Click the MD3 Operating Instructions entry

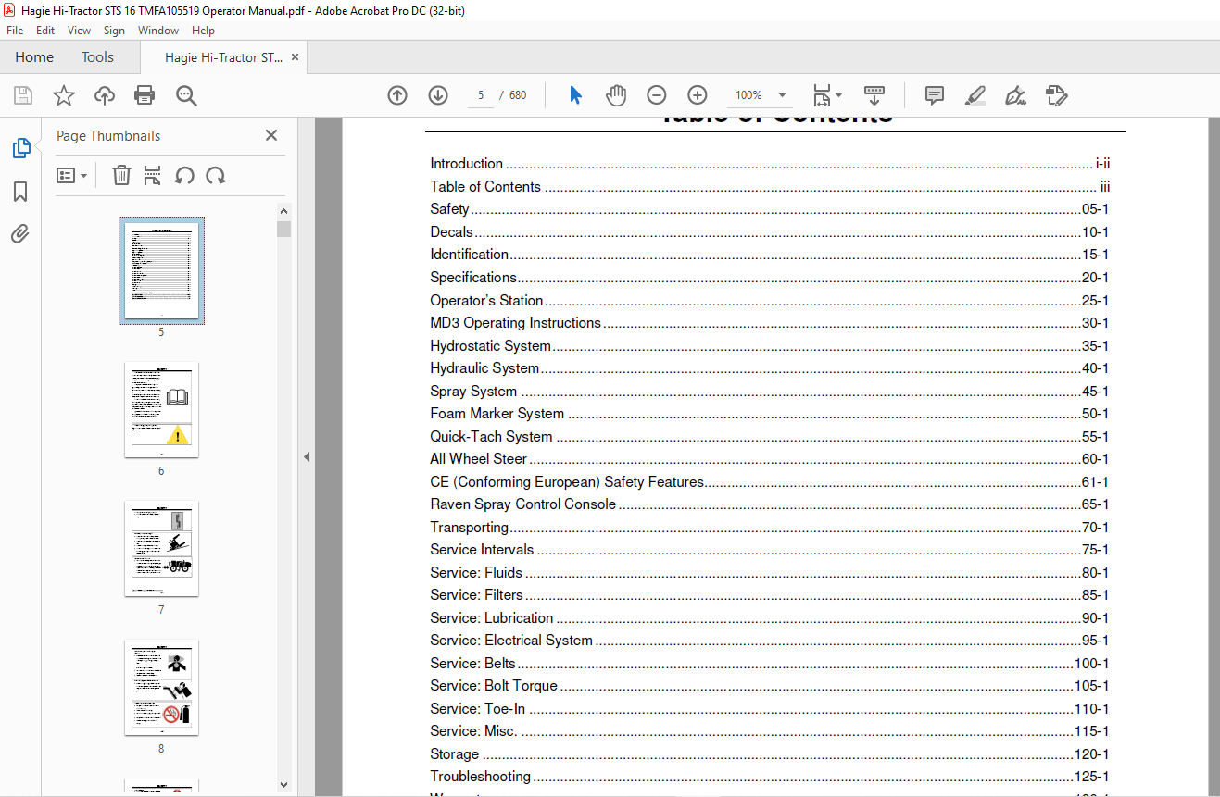point(769,323)
